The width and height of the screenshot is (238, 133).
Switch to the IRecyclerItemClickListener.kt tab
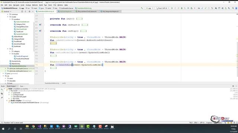(87, 11)
